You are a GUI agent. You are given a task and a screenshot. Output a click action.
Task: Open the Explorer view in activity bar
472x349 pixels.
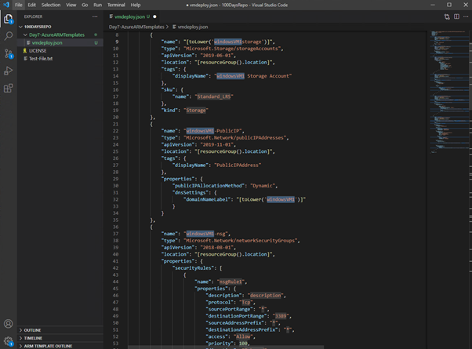click(9, 19)
